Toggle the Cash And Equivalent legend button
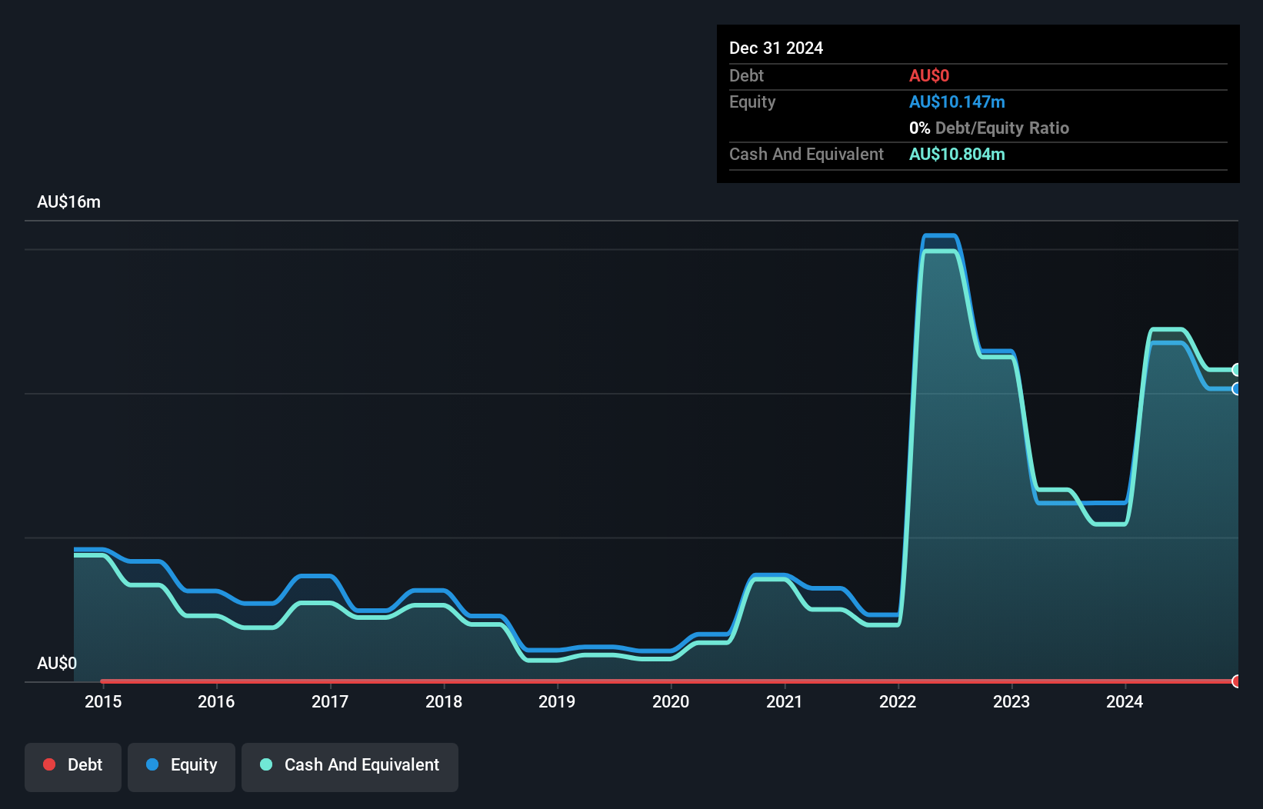 pyautogui.click(x=350, y=767)
